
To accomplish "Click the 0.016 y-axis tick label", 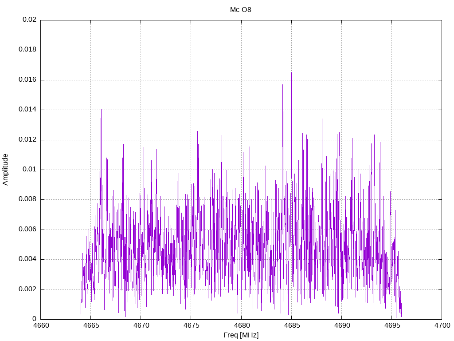I will [x=27, y=80].
